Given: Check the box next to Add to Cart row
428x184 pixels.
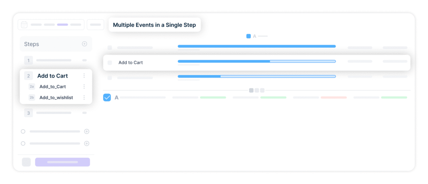Looking at the screenshot, I should [110, 63].
